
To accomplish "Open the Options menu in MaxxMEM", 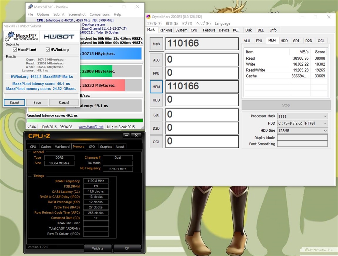I will tap(43, 14).
